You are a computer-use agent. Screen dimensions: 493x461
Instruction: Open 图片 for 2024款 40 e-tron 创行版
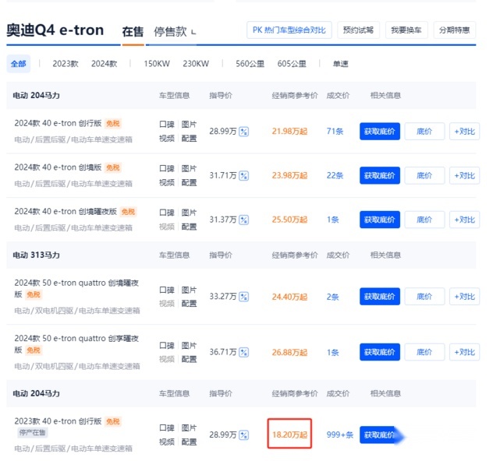(189, 125)
